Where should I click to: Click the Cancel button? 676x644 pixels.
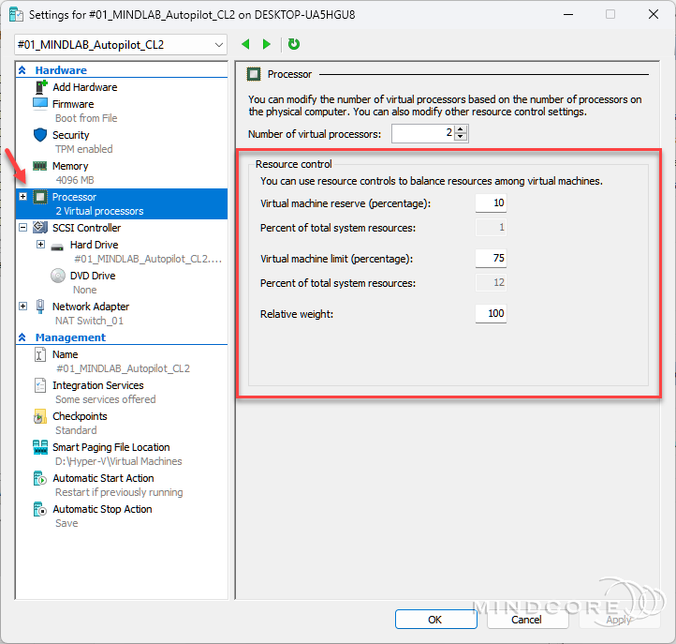(527, 620)
